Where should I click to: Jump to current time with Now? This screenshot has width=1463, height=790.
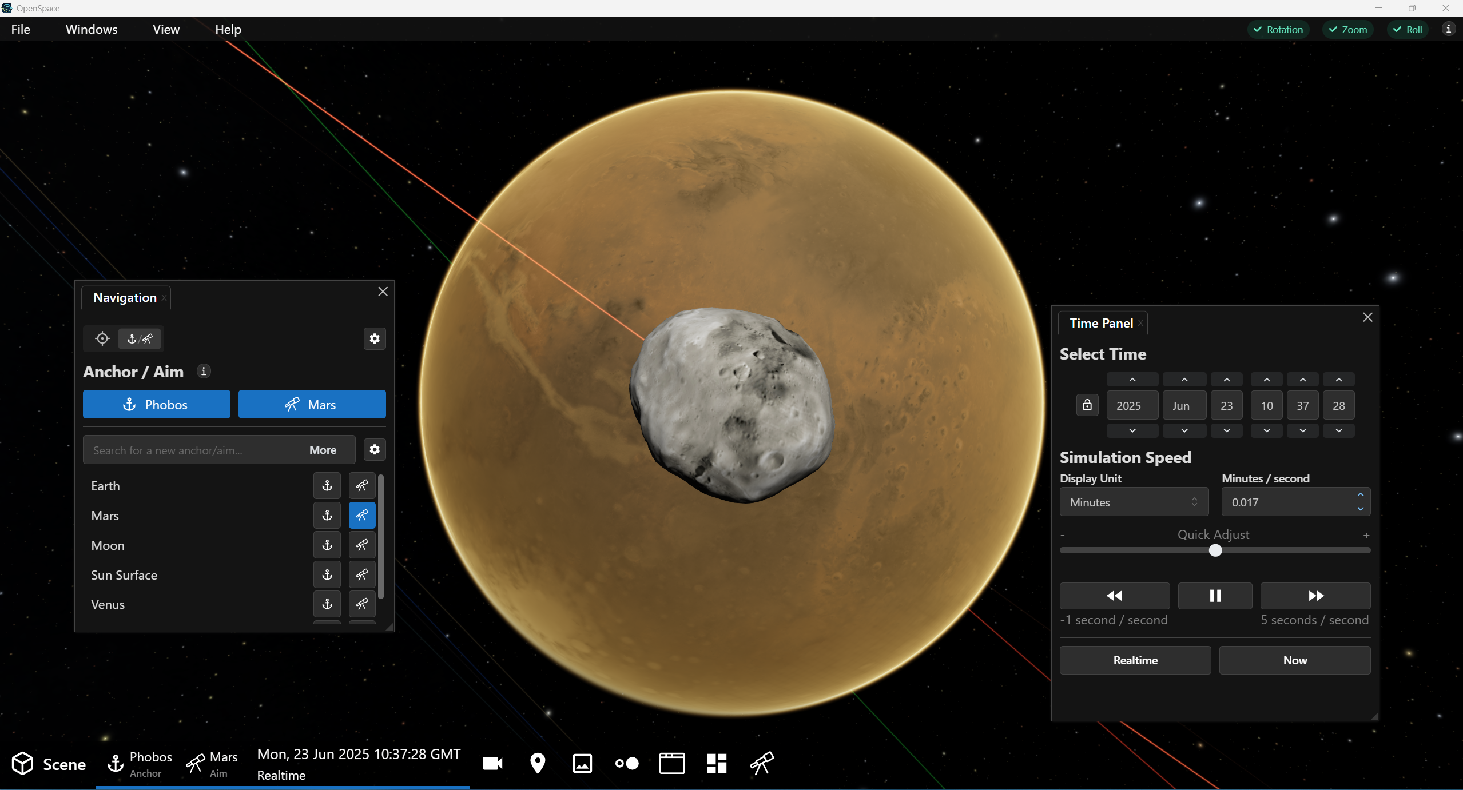coord(1295,660)
